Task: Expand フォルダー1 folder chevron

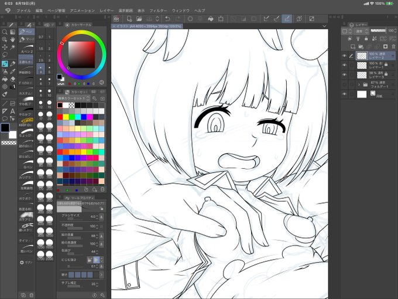Action: tap(359, 84)
